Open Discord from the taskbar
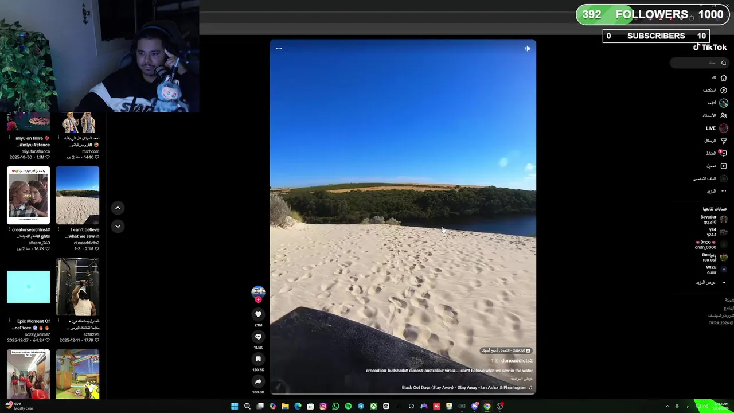The width and height of the screenshot is (734, 413). 475,406
